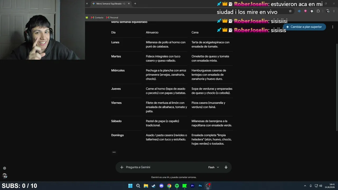Open Windows Search from the taskbar
338x190 pixels.
tap(138, 186)
